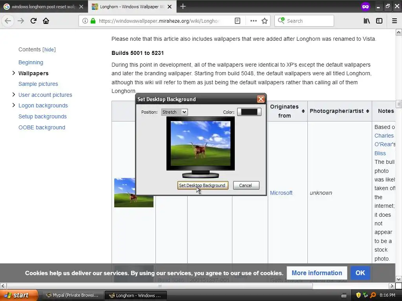
Task: Click More information about cookies
Action: (317, 273)
